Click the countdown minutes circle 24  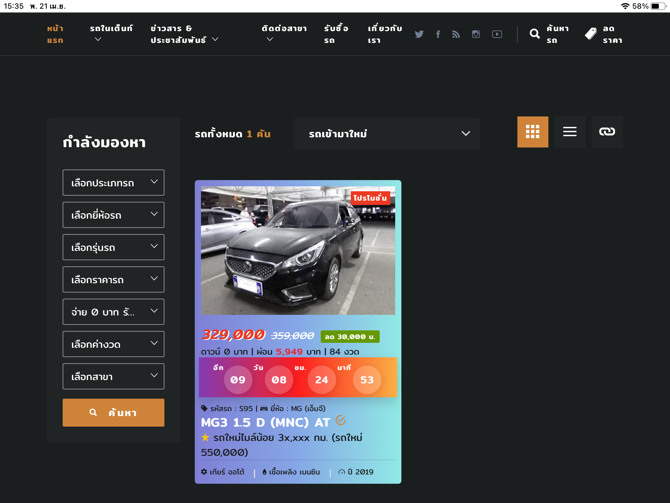tap(322, 380)
